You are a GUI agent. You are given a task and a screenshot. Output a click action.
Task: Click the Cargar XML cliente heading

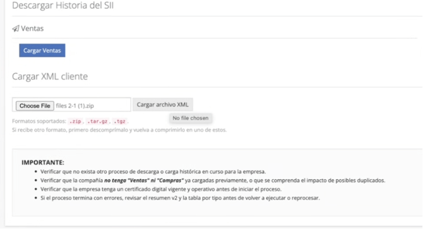pyautogui.click(x=50, y=76)
